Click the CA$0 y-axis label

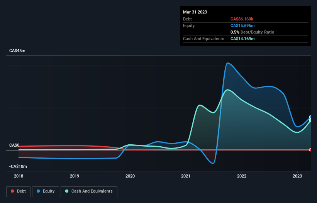[x=14, y=145]
